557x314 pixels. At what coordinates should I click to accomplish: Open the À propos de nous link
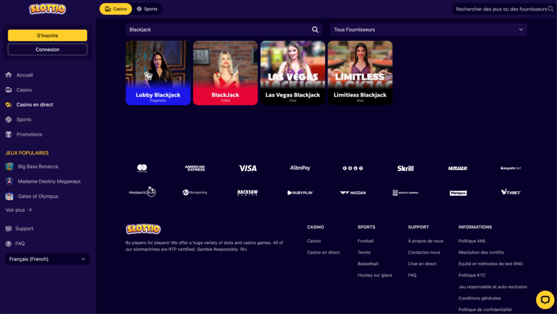tap(425, 241)
